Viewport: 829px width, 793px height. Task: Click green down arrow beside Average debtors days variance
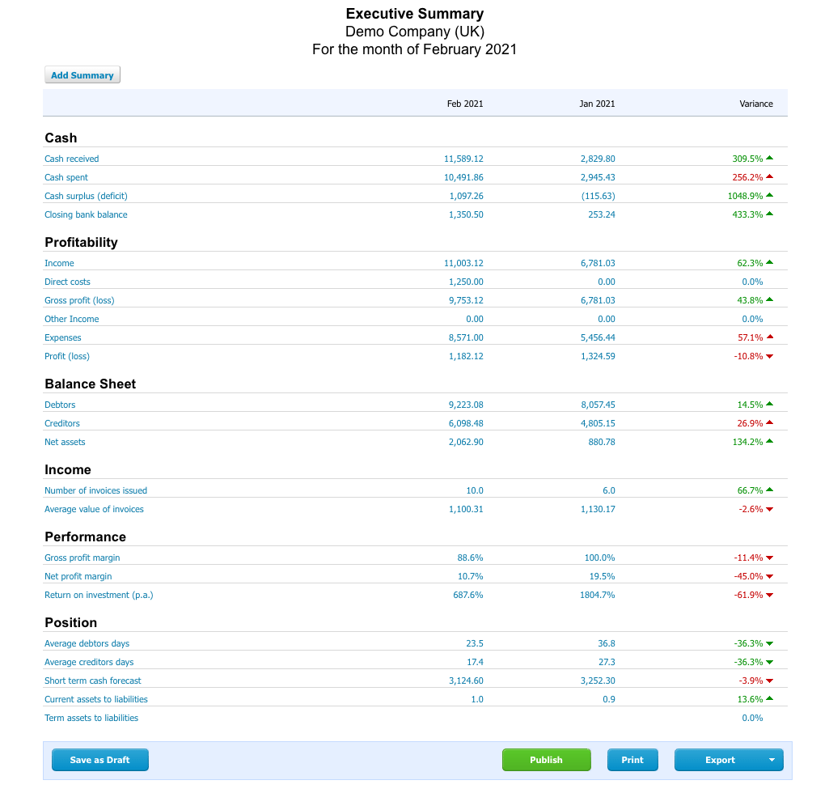[769, 644]
